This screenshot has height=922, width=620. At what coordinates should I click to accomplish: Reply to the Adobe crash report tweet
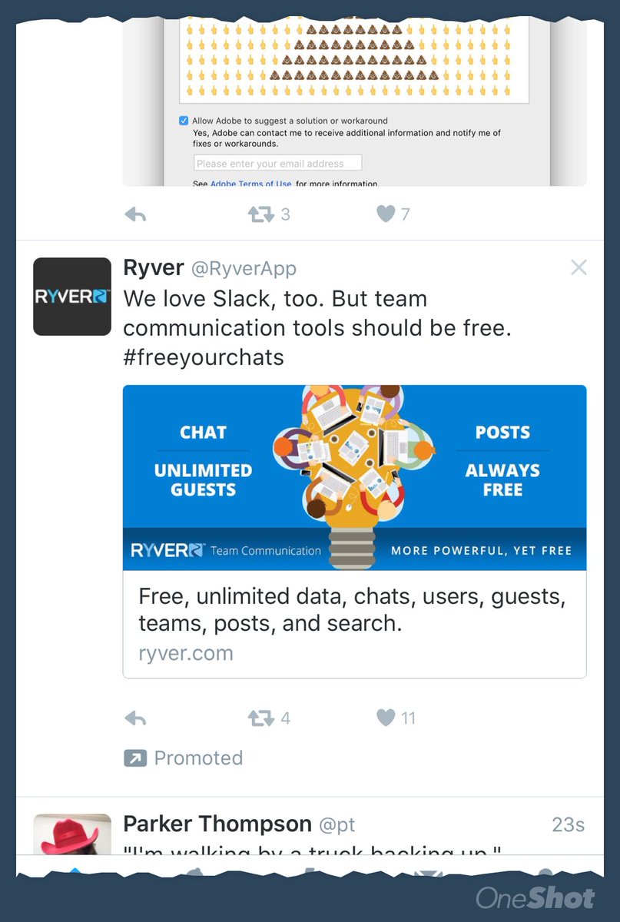(x=135, y=214)
